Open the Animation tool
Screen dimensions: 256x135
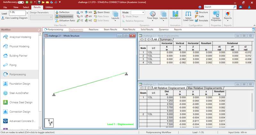click(176, 14)
